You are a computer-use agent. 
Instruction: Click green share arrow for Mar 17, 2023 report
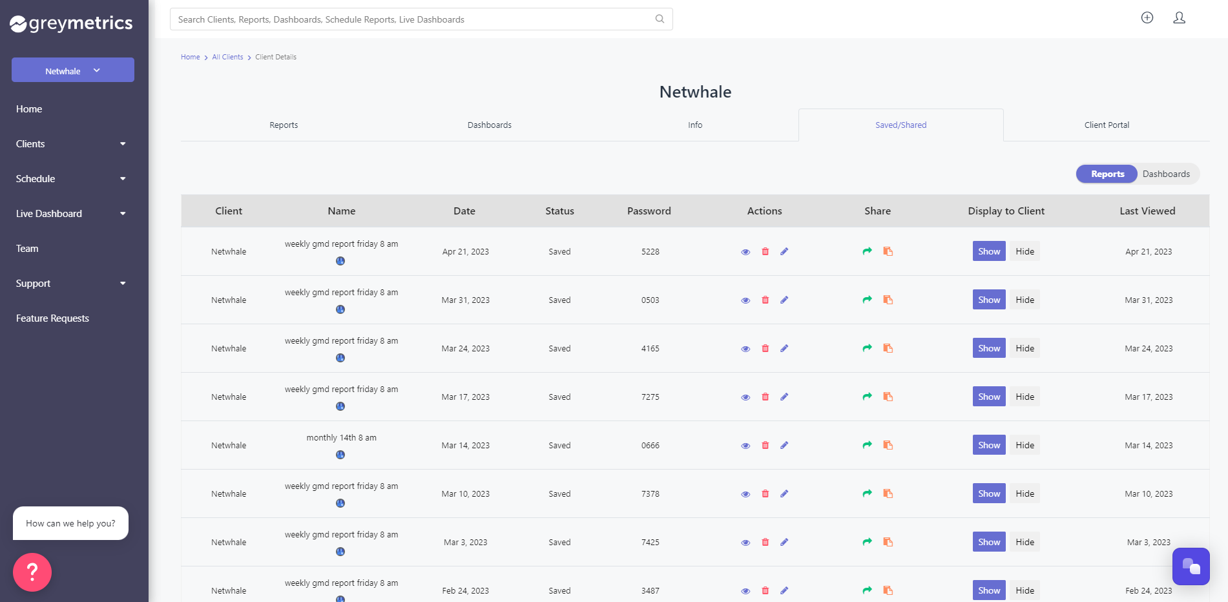pos(867,397)
